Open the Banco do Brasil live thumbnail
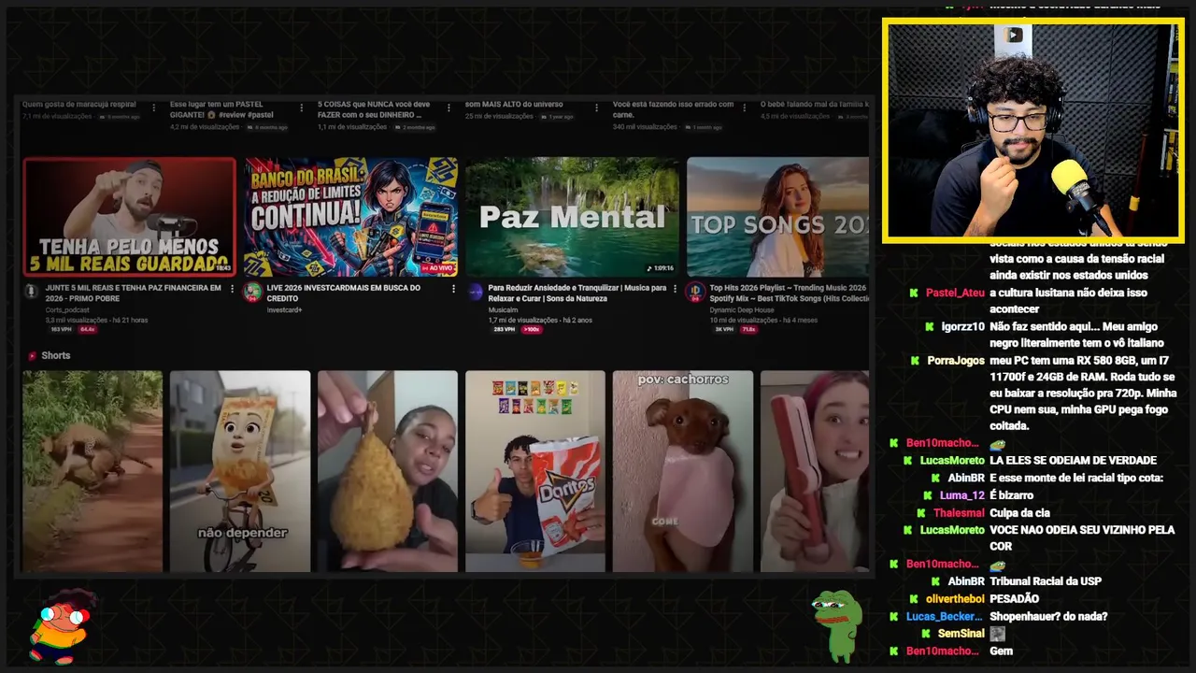Viewport: 1196px width, 673px height. (x=351, y=217)
